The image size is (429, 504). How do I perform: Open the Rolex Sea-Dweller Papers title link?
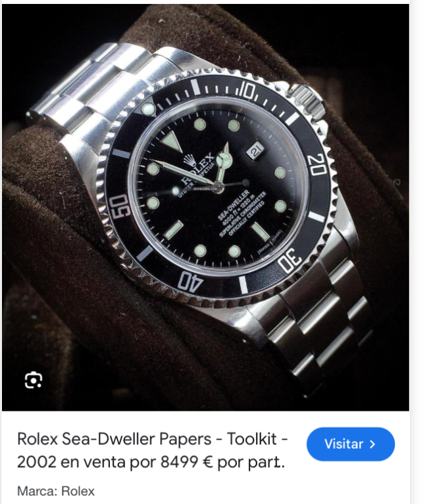pyautogui.click(x=152, y=450)
